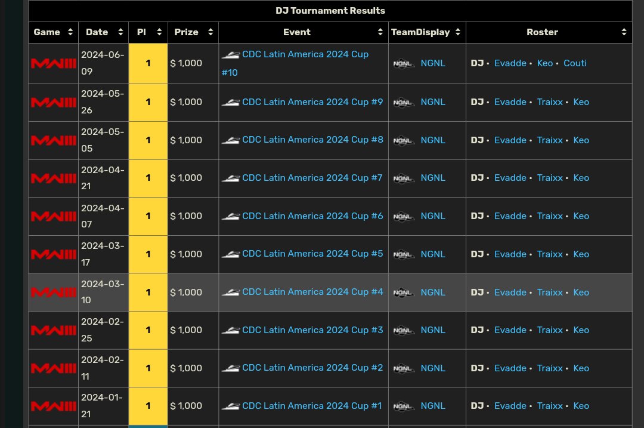This screenshot has height=428, width=644.
Task: Open NGNL team link in Cup #6 row
Action: click(x=433, y=216)
